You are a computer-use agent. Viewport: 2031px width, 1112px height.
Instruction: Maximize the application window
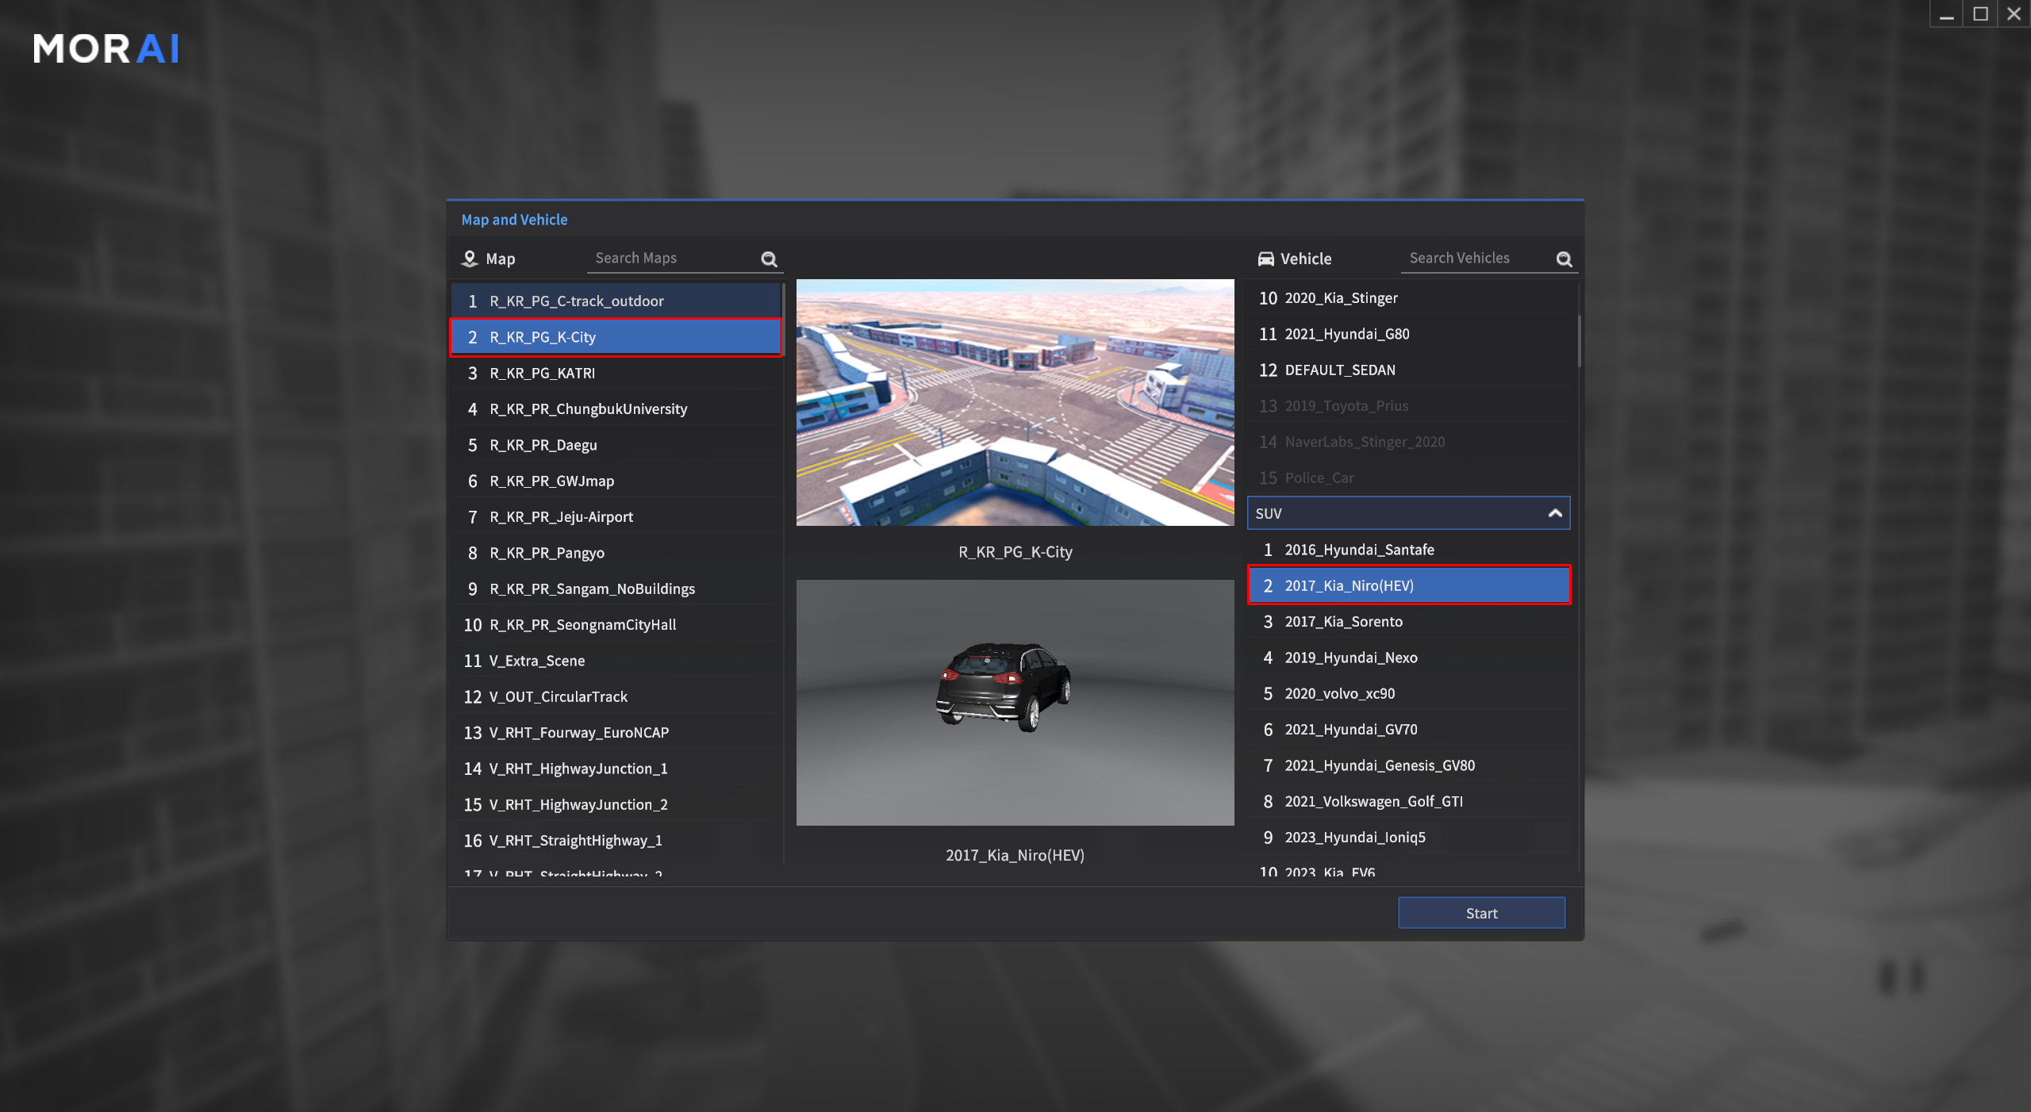(x=1980, y=14)
